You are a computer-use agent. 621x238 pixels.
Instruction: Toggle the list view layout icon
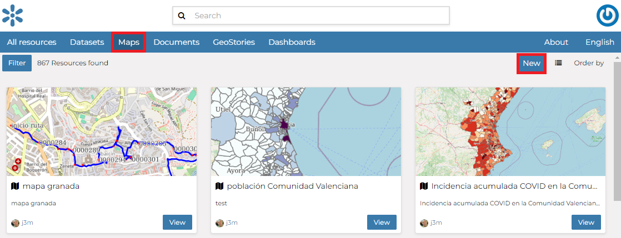coord(558,63)
